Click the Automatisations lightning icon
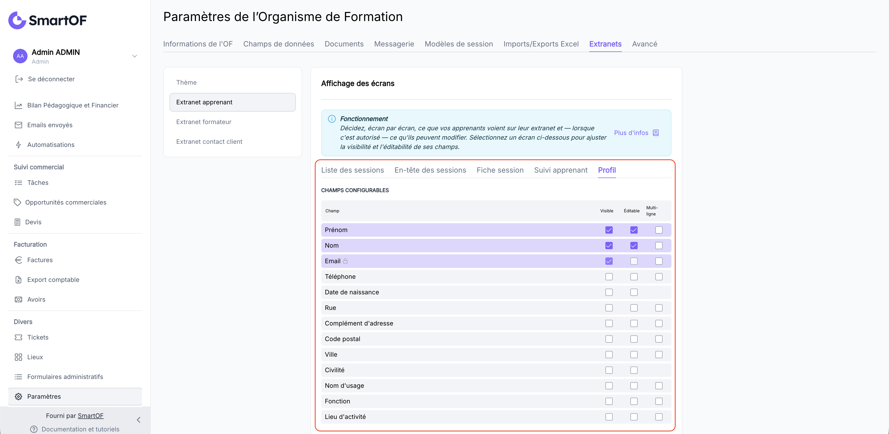889x434 pixels. [18, 145]
